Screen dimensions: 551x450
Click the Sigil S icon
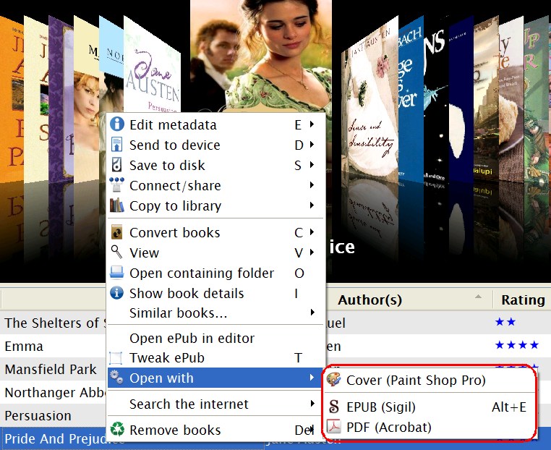[334, 407]
